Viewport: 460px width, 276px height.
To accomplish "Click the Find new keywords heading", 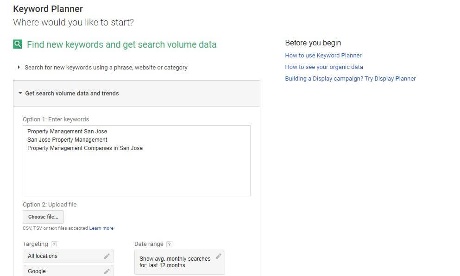I will coord(121,44).
